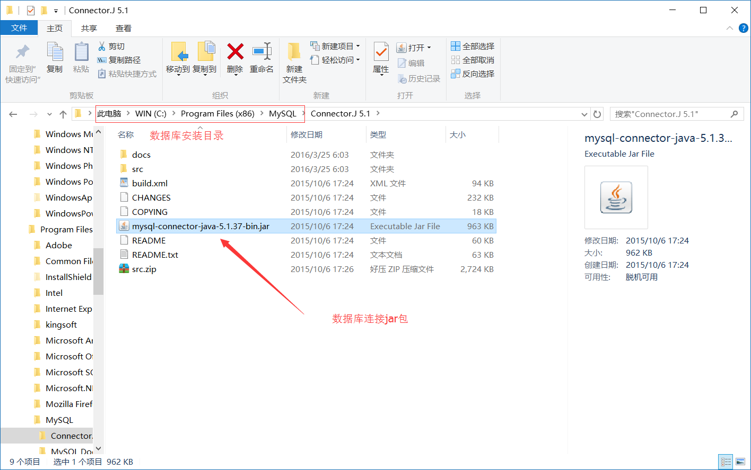The width and height of the screenshot is (751, 470).
Task: Switch to details view icon in status bar
Action: [x=726, y=462]
